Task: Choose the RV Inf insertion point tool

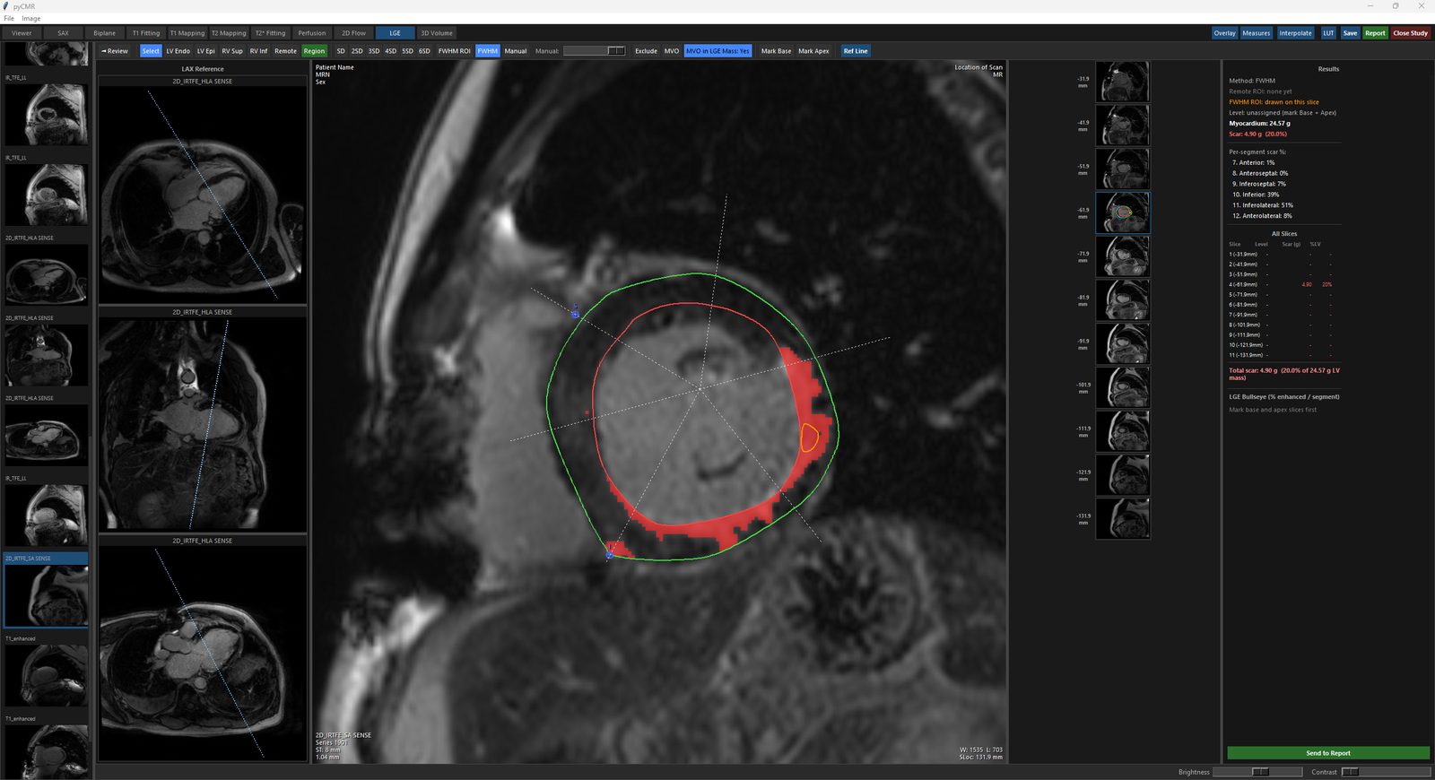Action: coord(258,51)
